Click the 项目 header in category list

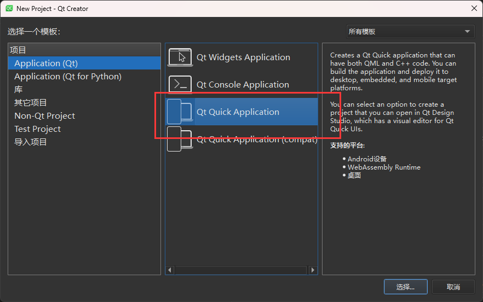tap(84, 50)
